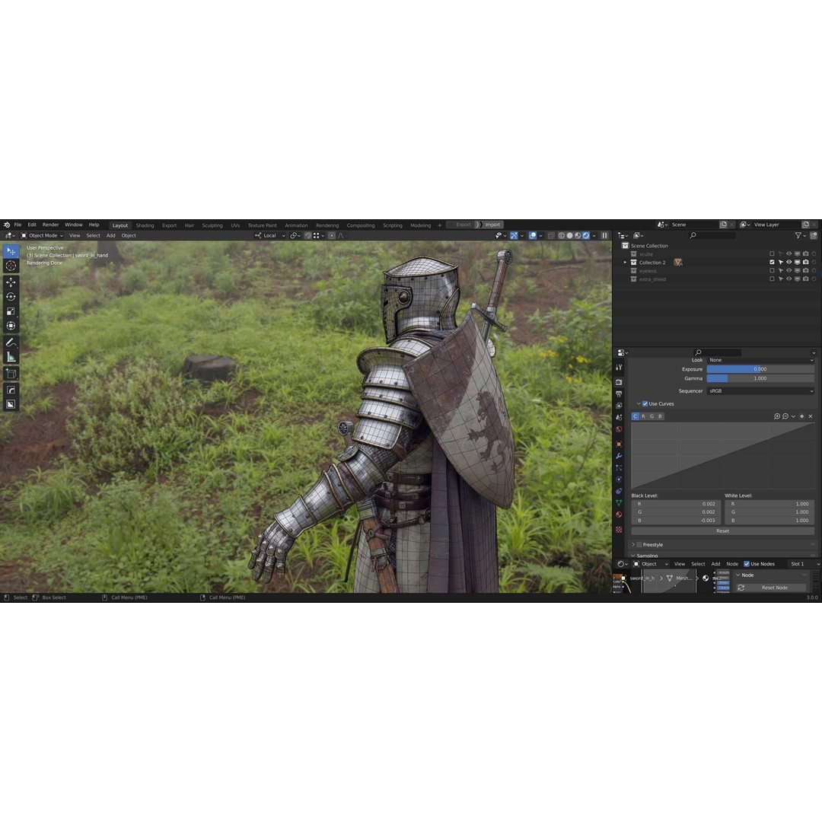
Task: Switch to the Shading workspace tab
Action: 145,225
